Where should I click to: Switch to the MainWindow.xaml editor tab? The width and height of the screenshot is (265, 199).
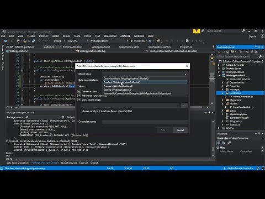coord(129,47)
